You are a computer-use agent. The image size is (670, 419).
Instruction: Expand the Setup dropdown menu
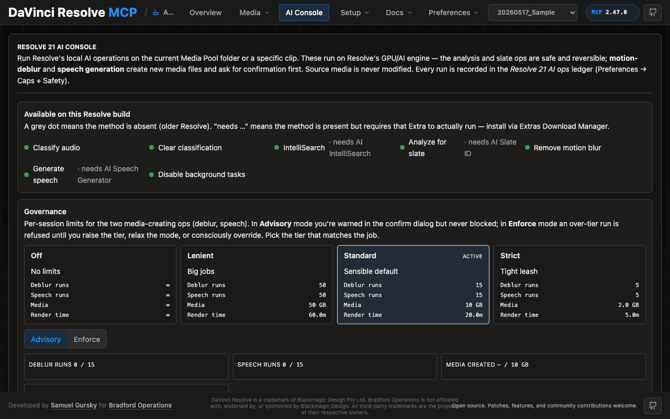(x=354, y=13)
